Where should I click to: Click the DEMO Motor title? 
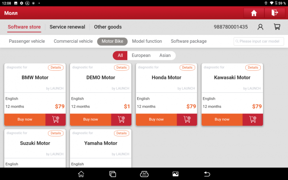coord(101,78)
